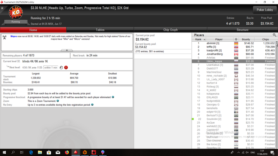Click the next-level timer clock icon
The image size is (278, 156).
[x=61, y=67]
